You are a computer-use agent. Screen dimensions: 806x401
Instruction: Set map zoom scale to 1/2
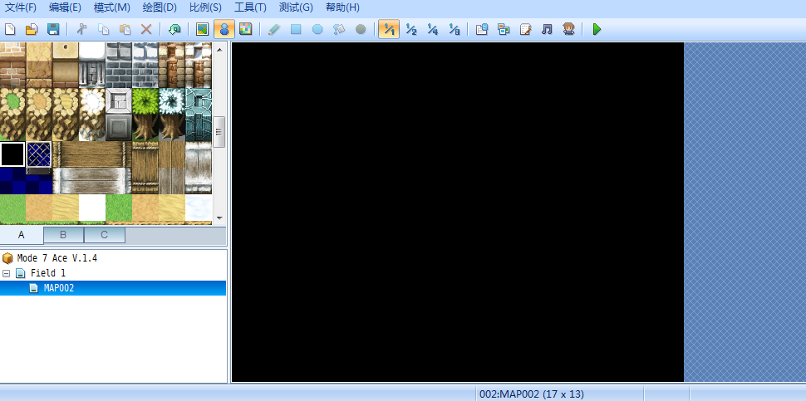pos(410,29)
